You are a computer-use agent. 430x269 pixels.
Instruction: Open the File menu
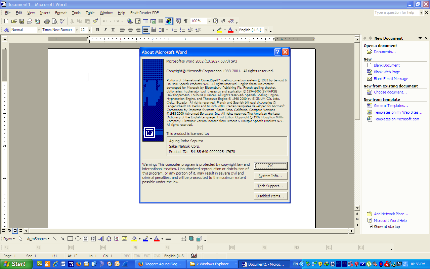pos(8,13)
